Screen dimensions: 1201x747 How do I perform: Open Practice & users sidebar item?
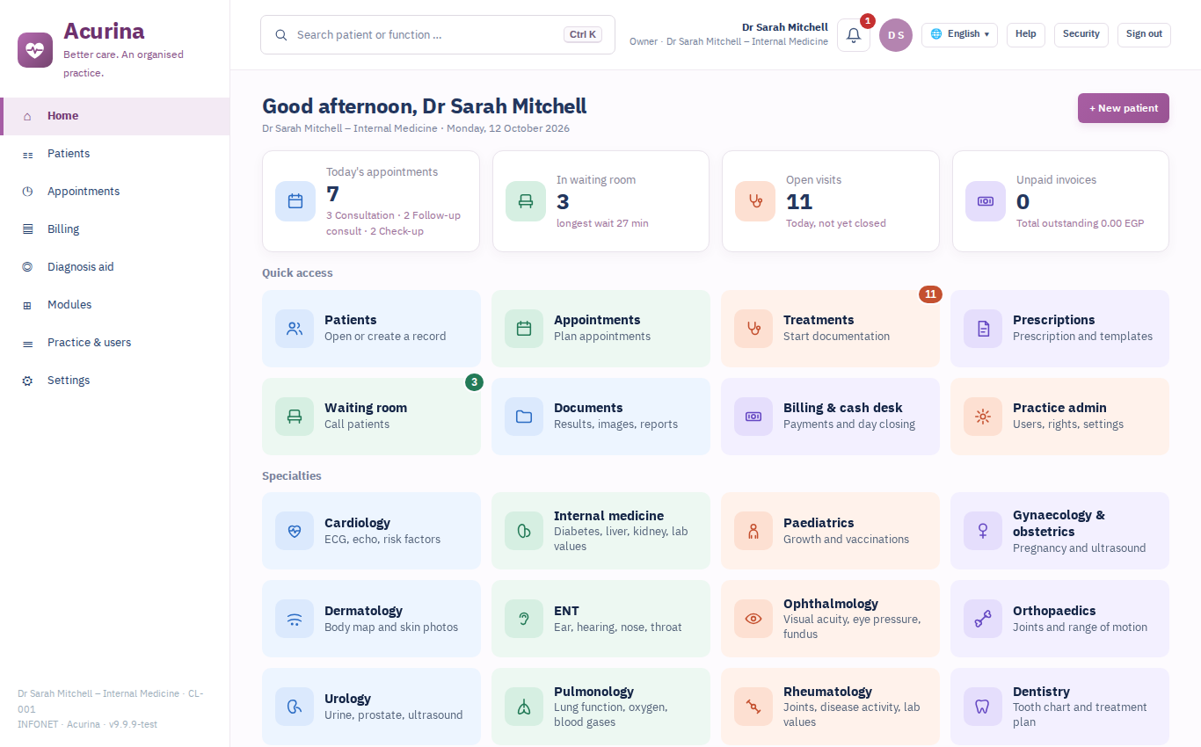115,343
